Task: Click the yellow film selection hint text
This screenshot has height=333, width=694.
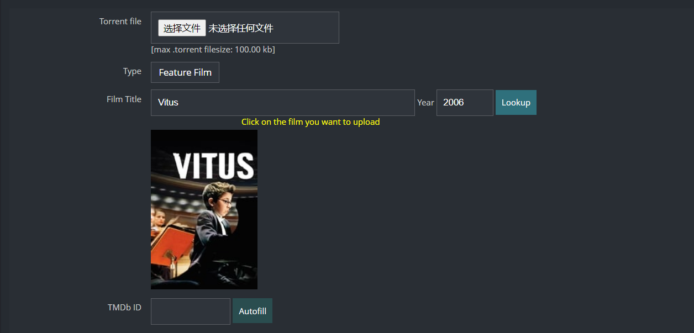Action: [x=311, y=122]
